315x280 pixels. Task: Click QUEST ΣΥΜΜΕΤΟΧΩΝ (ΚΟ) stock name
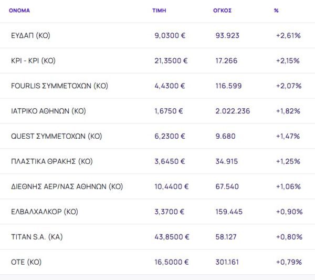(56, 136)
